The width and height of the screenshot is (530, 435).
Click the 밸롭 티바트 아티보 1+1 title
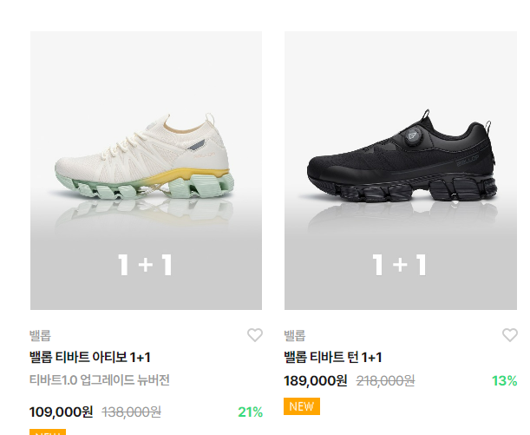click(x=90, y=358)
